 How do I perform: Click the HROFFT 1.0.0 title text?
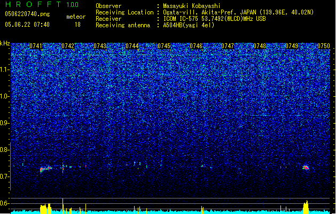(x=42, y=4)
